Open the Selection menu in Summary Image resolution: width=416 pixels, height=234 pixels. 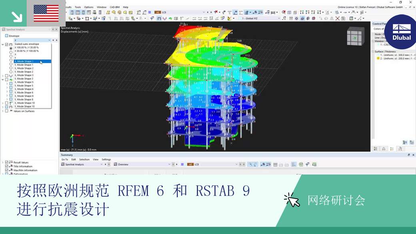(x=84, y=160)
